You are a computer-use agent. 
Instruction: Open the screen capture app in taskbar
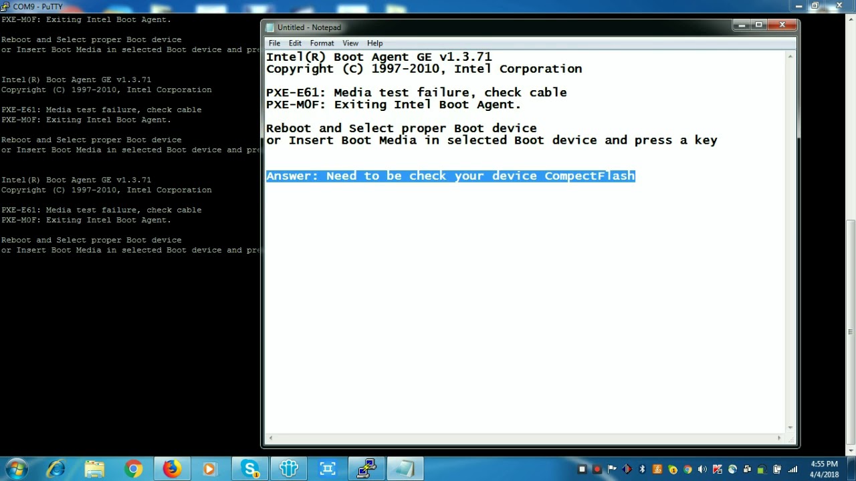tap(328, 469)
